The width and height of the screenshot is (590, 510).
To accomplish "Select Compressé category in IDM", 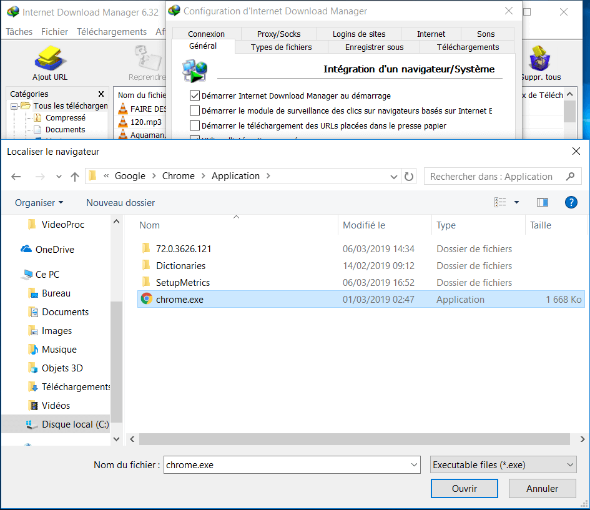I will (65, 118).
